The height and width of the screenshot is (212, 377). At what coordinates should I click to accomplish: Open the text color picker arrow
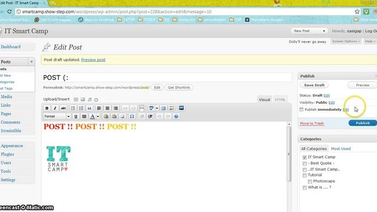pos(98,117)
